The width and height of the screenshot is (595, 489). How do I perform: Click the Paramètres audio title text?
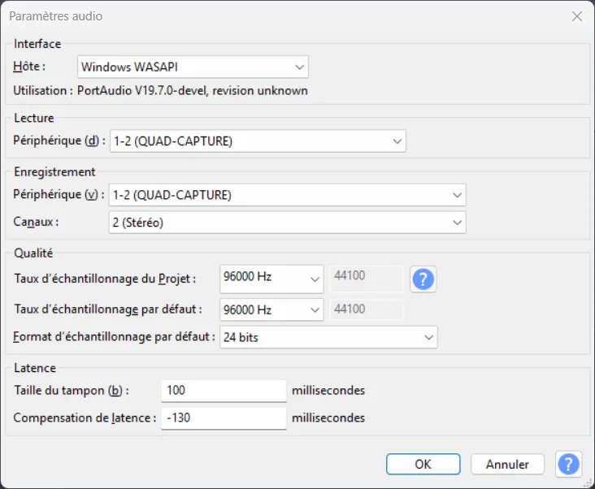click(56, 16)
